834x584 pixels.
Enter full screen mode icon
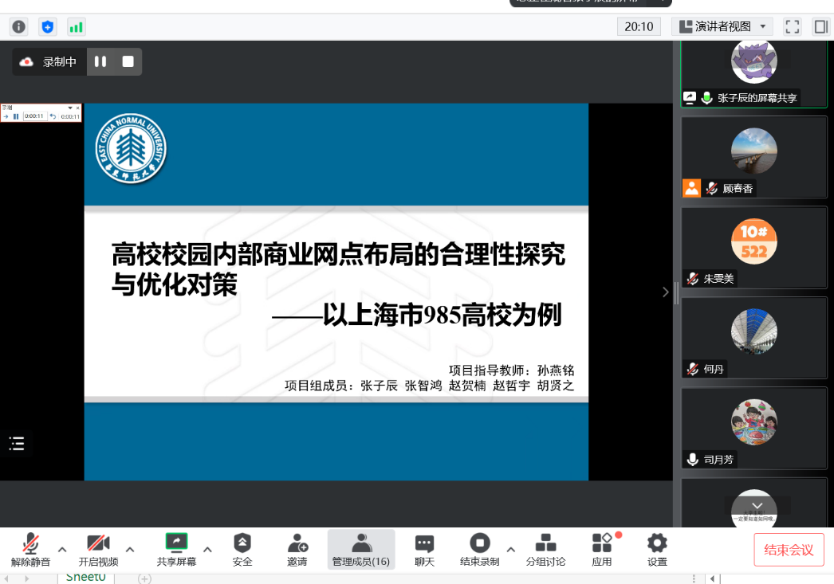pos(792,27)
